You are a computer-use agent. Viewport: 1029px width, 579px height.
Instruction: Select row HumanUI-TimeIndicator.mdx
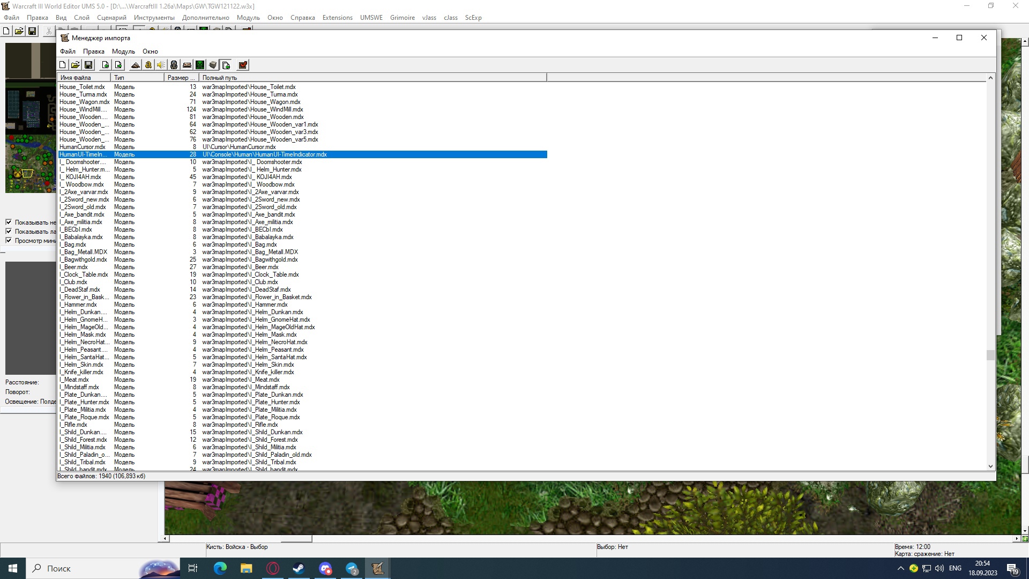[x=302, y=154]
